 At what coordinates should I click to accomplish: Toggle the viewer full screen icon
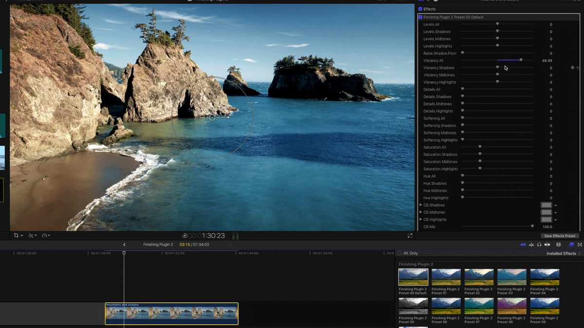pos(410,235)
